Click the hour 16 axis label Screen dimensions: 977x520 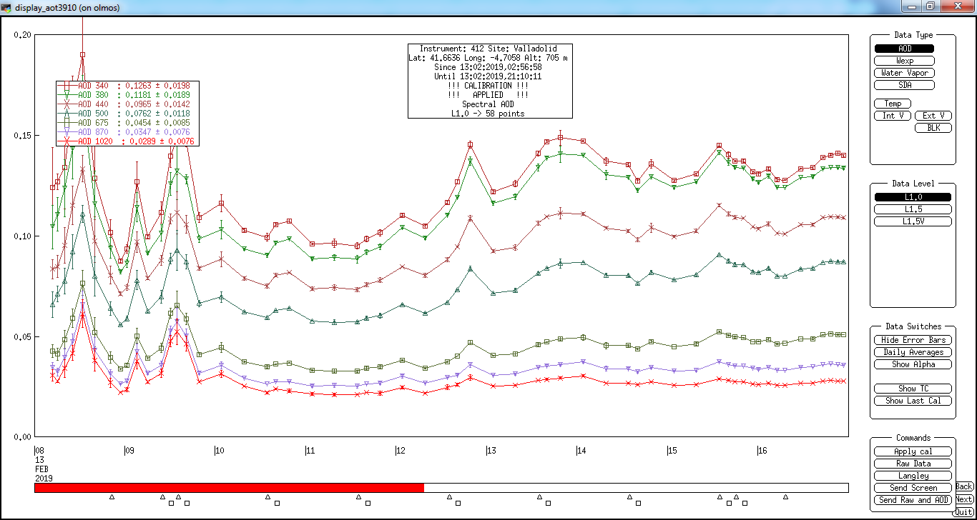click(762, 451)
